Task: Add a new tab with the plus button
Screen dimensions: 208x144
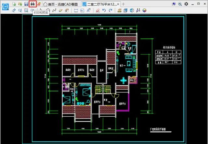Action: [x=123, y=4]
